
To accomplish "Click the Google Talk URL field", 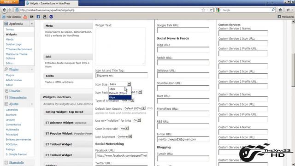I will click(x=183, y=30).
